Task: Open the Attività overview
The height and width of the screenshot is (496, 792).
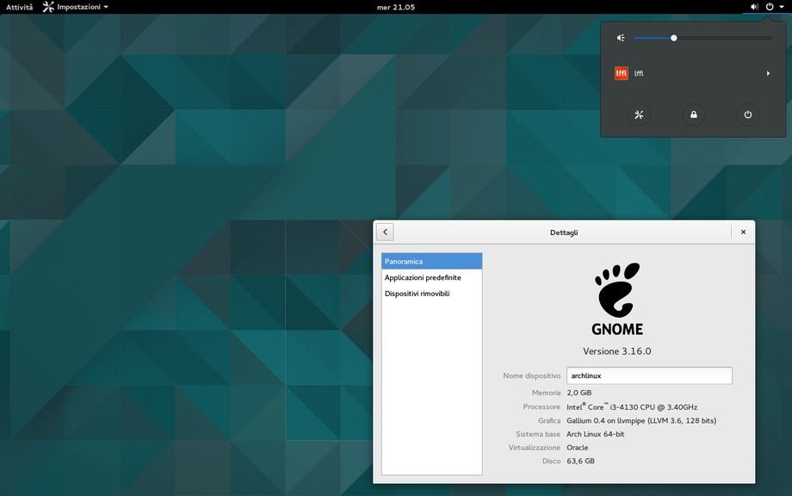Action: (19, 7)
